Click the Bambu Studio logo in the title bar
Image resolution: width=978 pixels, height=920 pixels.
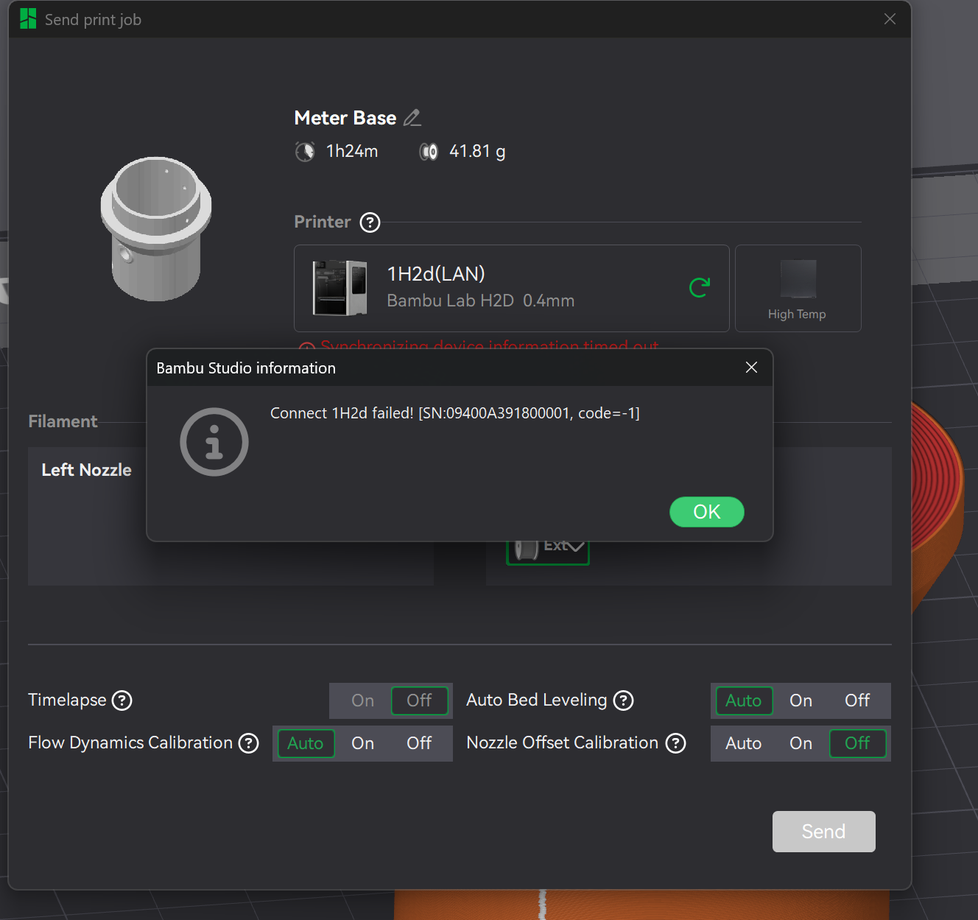28,19
